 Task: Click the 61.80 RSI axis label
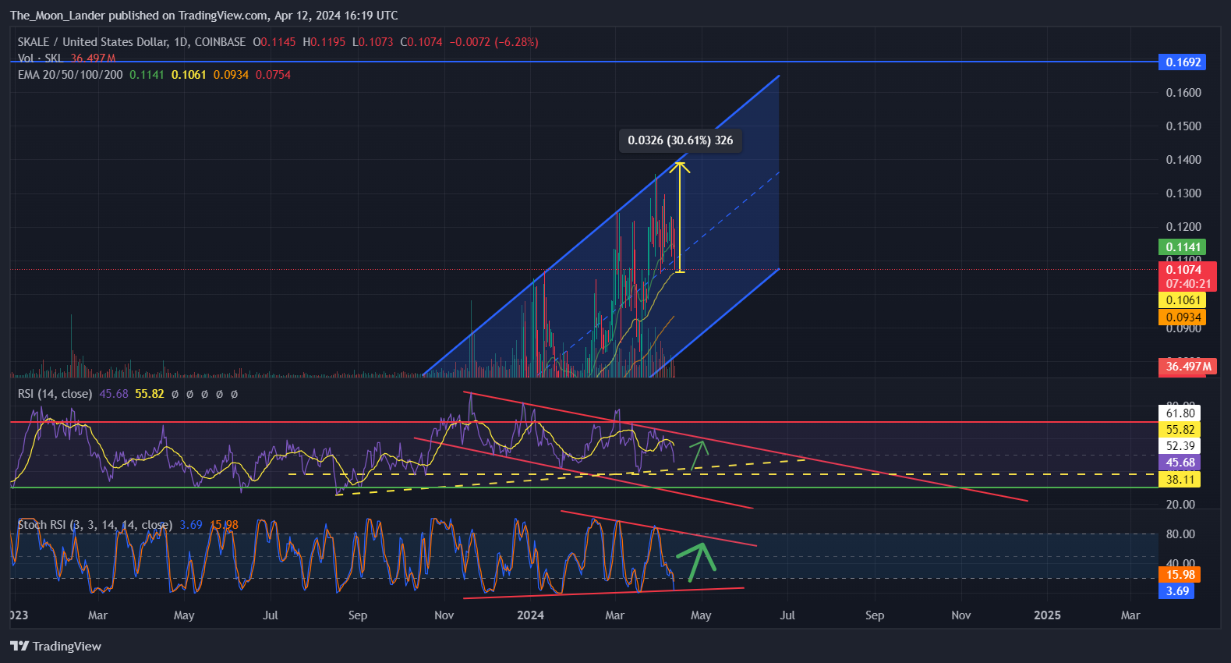click(1180, 413)
